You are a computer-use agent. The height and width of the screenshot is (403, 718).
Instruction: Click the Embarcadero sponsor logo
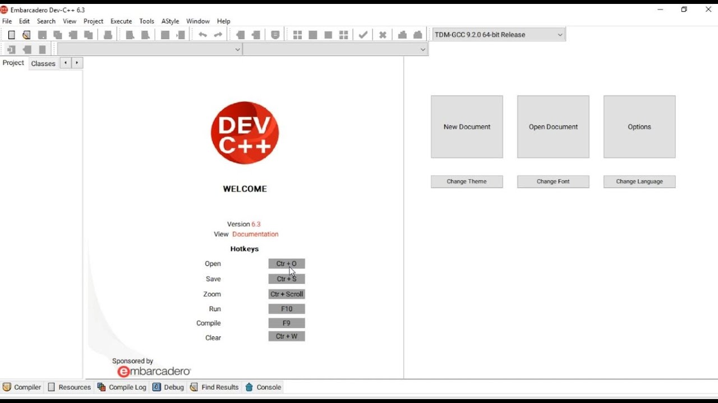click(154, 372)
